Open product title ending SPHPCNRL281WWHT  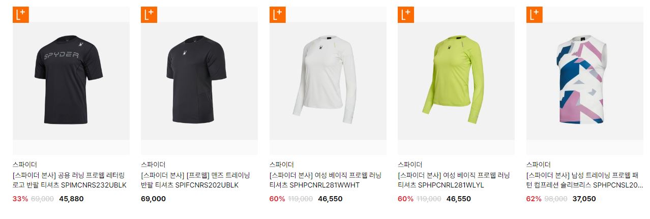tap(326, 180)
